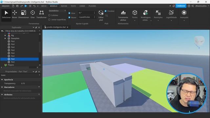Image resolution: width=210 pixels, height=118 pixels.
Task: Click the move increment 1 quadrículas field
Action: click(x=87, y=17)
